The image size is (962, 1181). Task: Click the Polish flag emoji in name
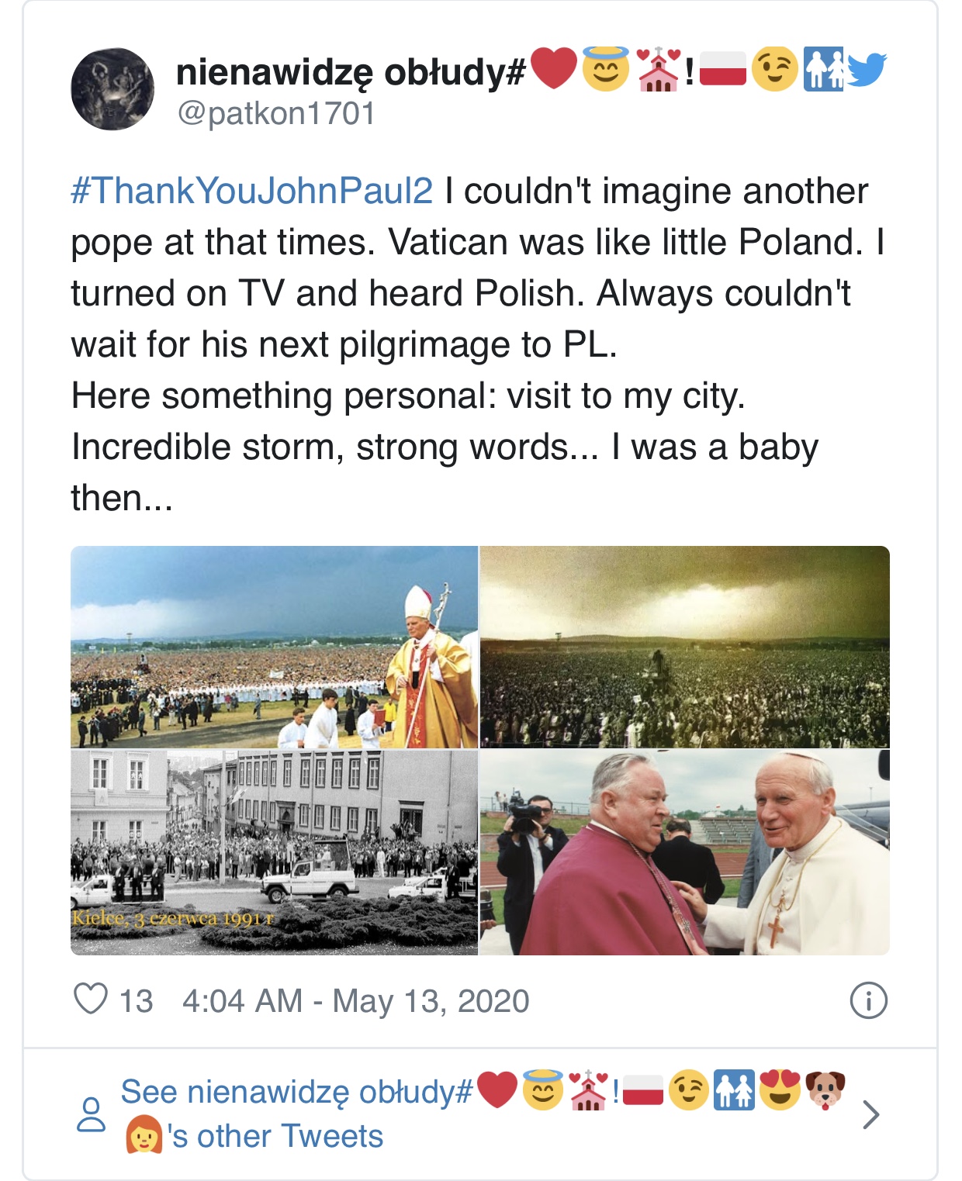click(x=722, y=70)
